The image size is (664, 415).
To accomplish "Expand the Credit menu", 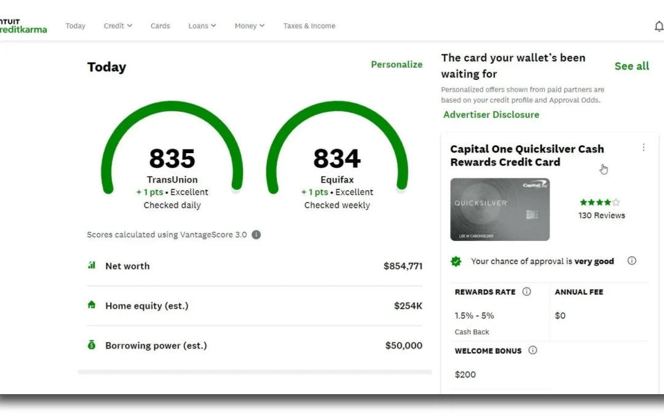I will (117, 26).
